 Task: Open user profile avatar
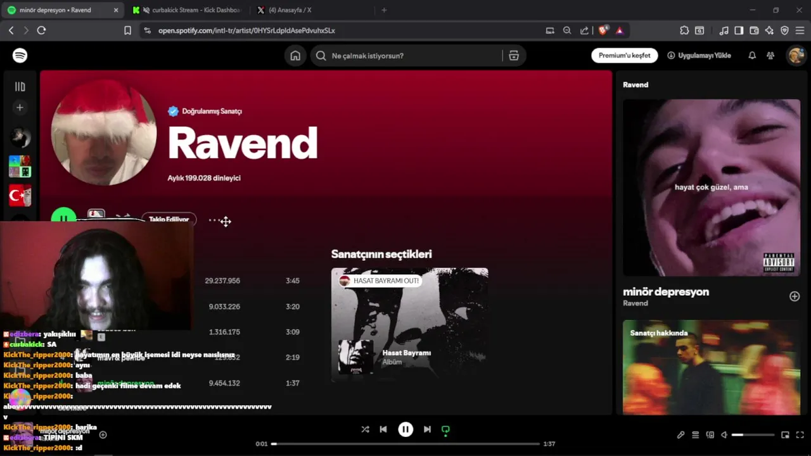[x=796, y=56]
